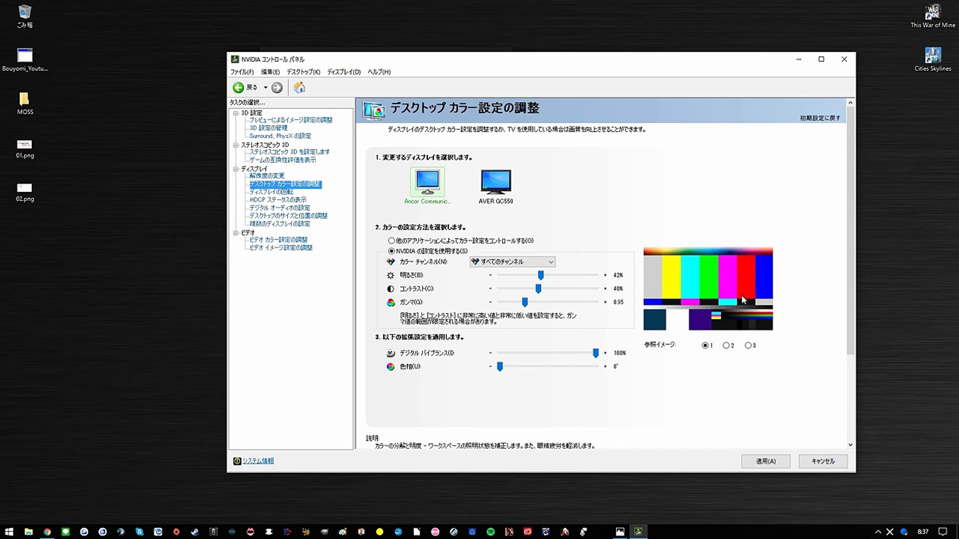
Task: Select This War of Mine shortcut
Action: (x=933, y=16)
